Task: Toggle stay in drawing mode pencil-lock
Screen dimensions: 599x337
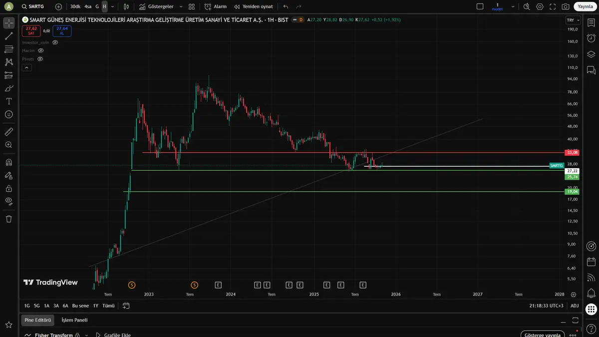Action: 9,175
